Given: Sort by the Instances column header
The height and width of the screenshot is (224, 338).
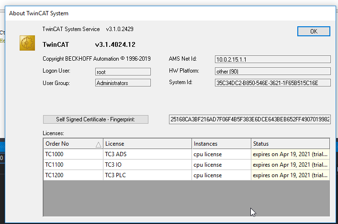Looking at the screenshot, I should click(x=221, y=144).
